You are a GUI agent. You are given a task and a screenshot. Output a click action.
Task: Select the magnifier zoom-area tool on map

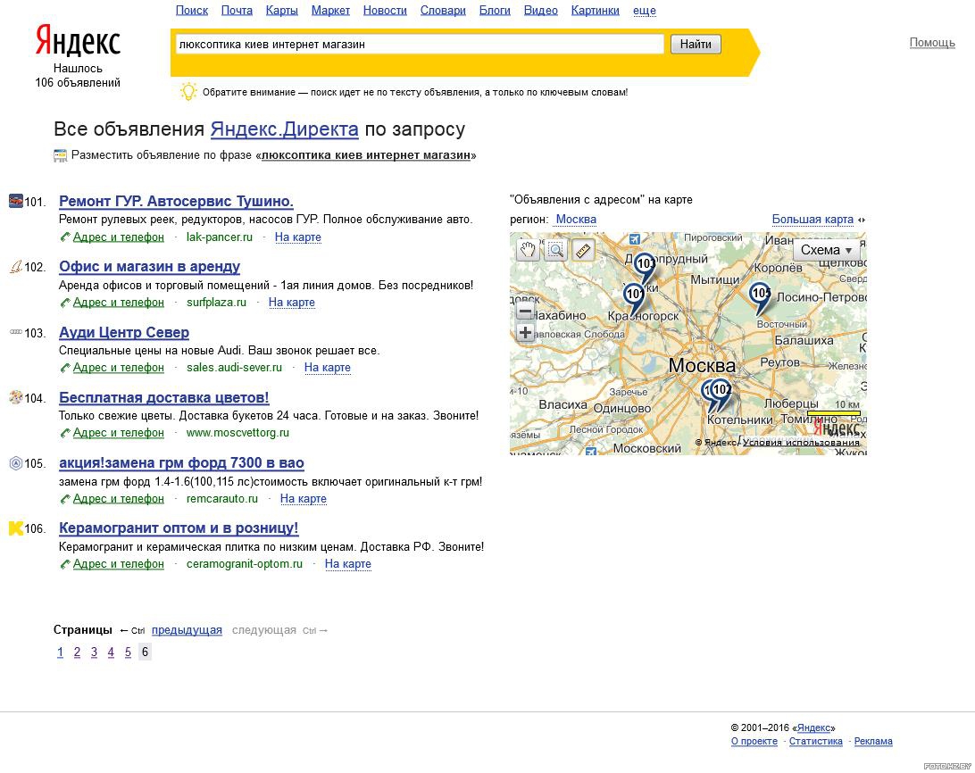pyautogui.click(x=555, y=250)
